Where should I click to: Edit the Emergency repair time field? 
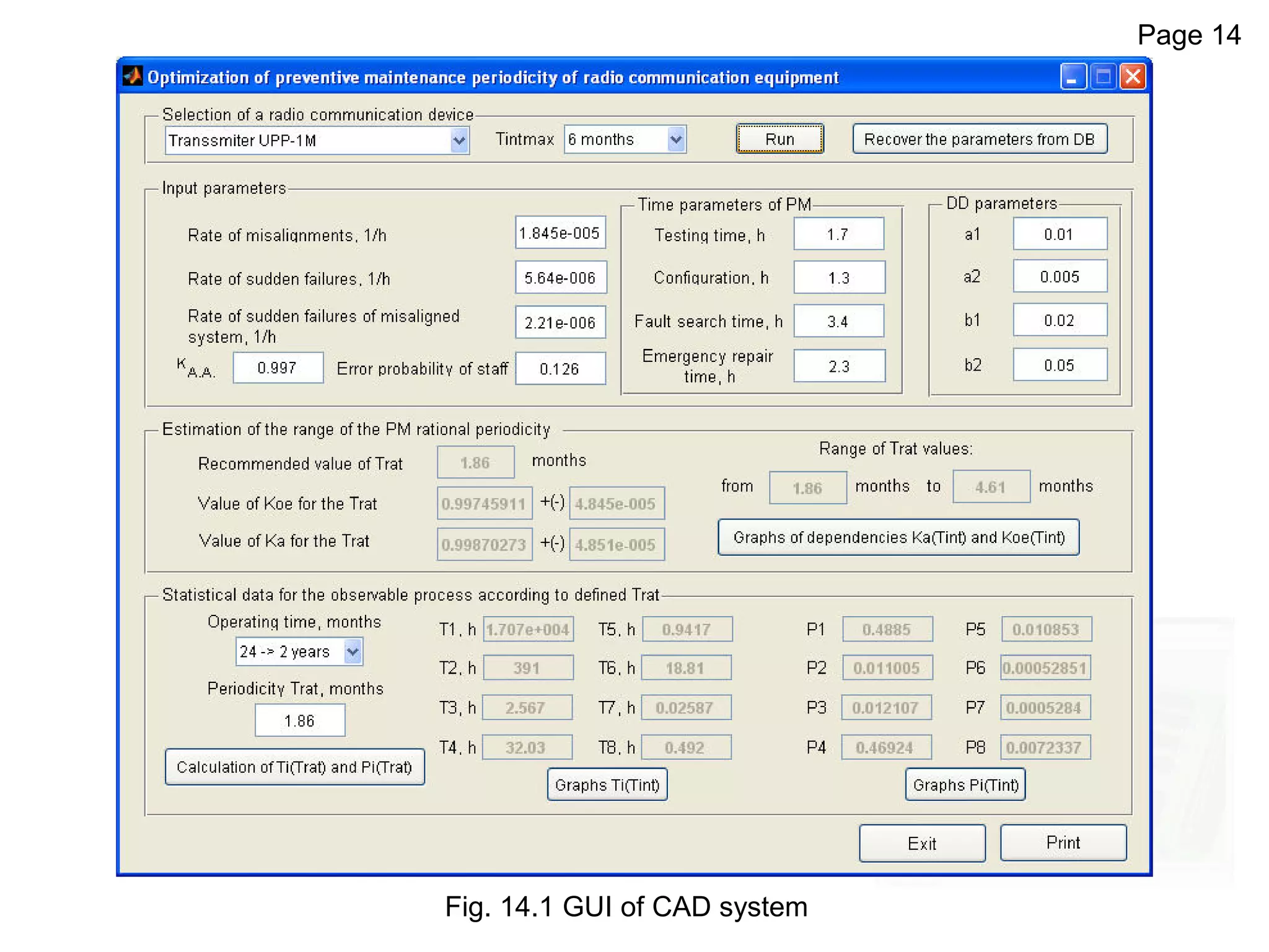(839, 366)
